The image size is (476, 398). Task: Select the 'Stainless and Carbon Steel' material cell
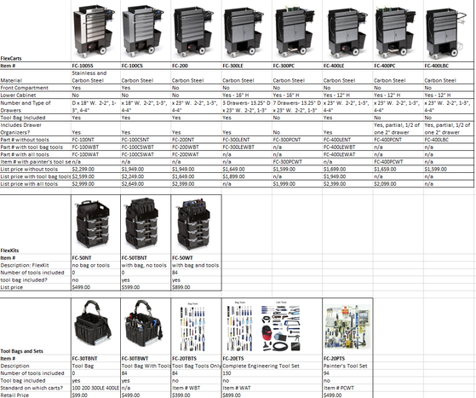(95, 77)
